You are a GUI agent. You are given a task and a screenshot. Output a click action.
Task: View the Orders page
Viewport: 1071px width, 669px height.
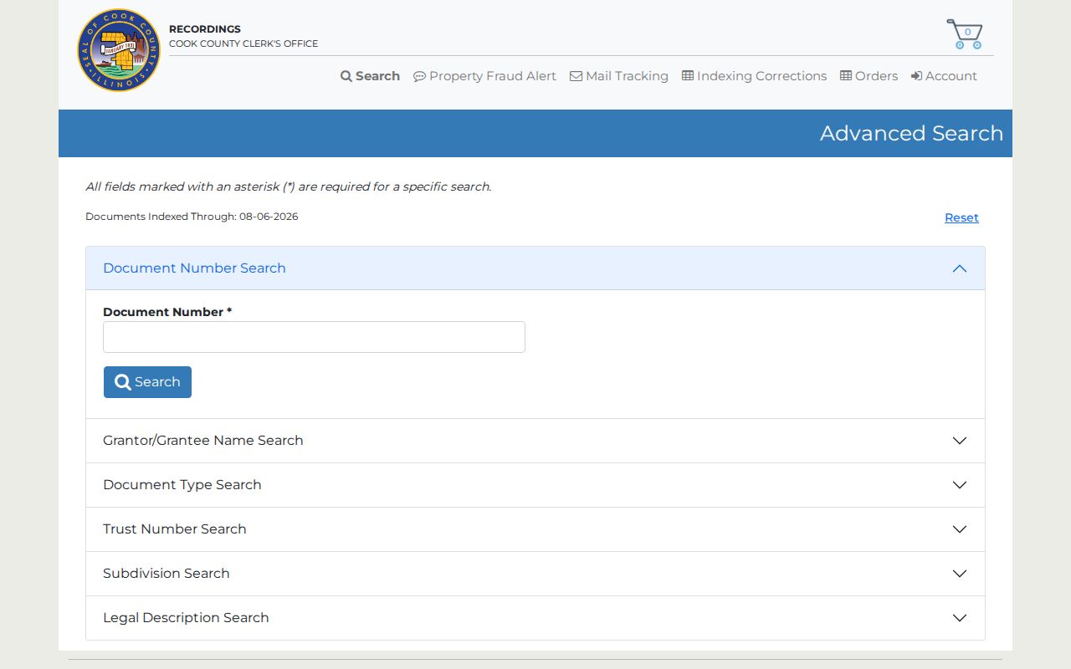coord(869,76)
